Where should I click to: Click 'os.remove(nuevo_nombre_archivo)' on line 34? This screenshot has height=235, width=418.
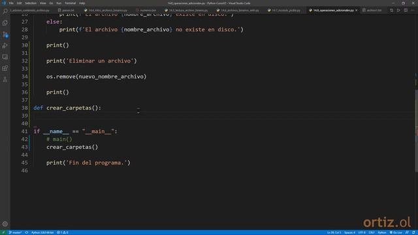click(96, 77)
